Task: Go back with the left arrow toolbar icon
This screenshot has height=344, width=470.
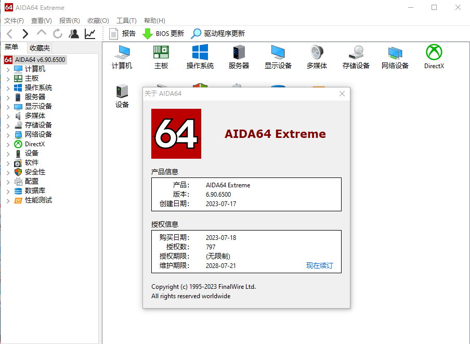Action: (x=9, y=34)
